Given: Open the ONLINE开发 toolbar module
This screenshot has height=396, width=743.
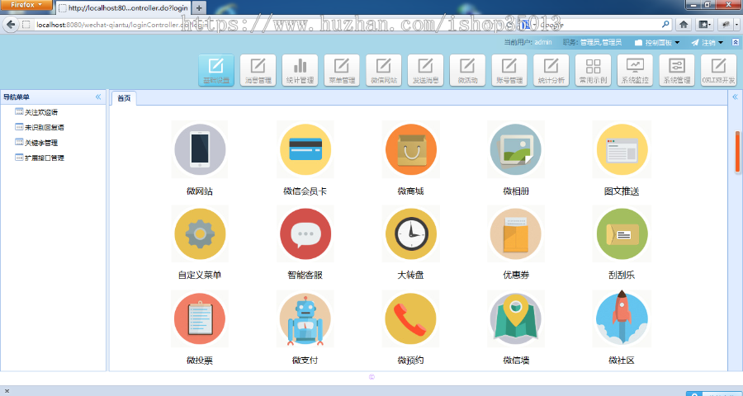Looking at the screenshot, I should (x=718, y=70).
